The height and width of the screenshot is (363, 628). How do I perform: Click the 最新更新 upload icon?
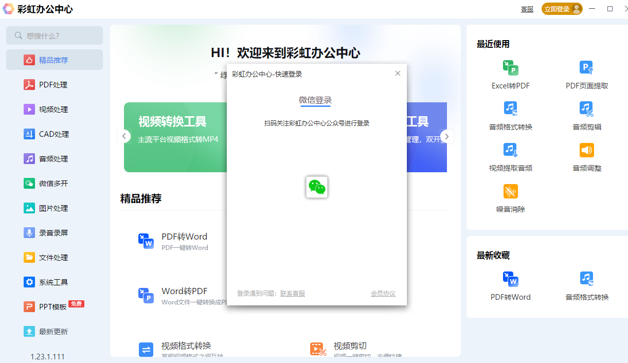coord(29,331)
